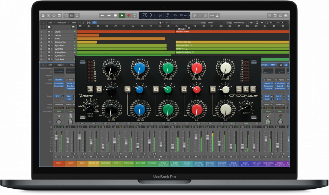Toggle the Mixer button in control bar
This screenshot has height=195, width=329.
click(72, 16)
